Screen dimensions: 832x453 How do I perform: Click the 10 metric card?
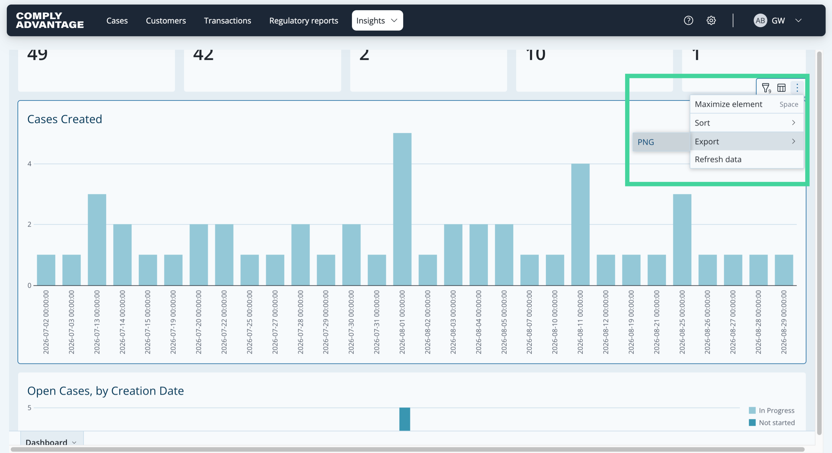point(594,70)
